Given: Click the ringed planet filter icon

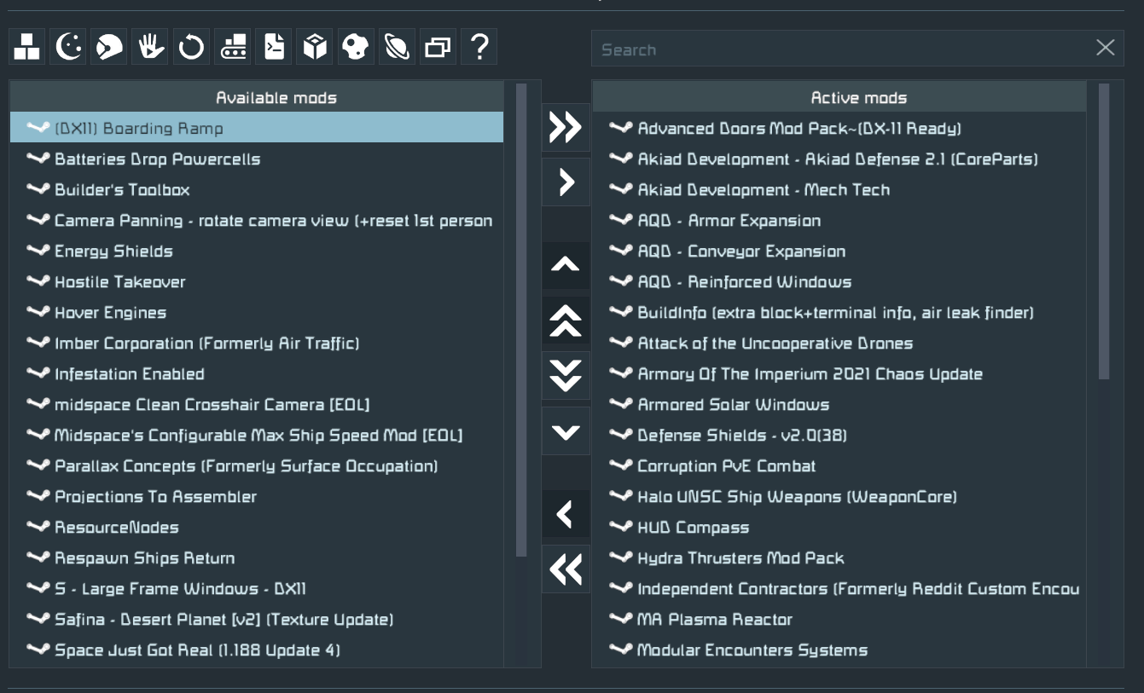Looking at the screenshot, I should (397, 47).
